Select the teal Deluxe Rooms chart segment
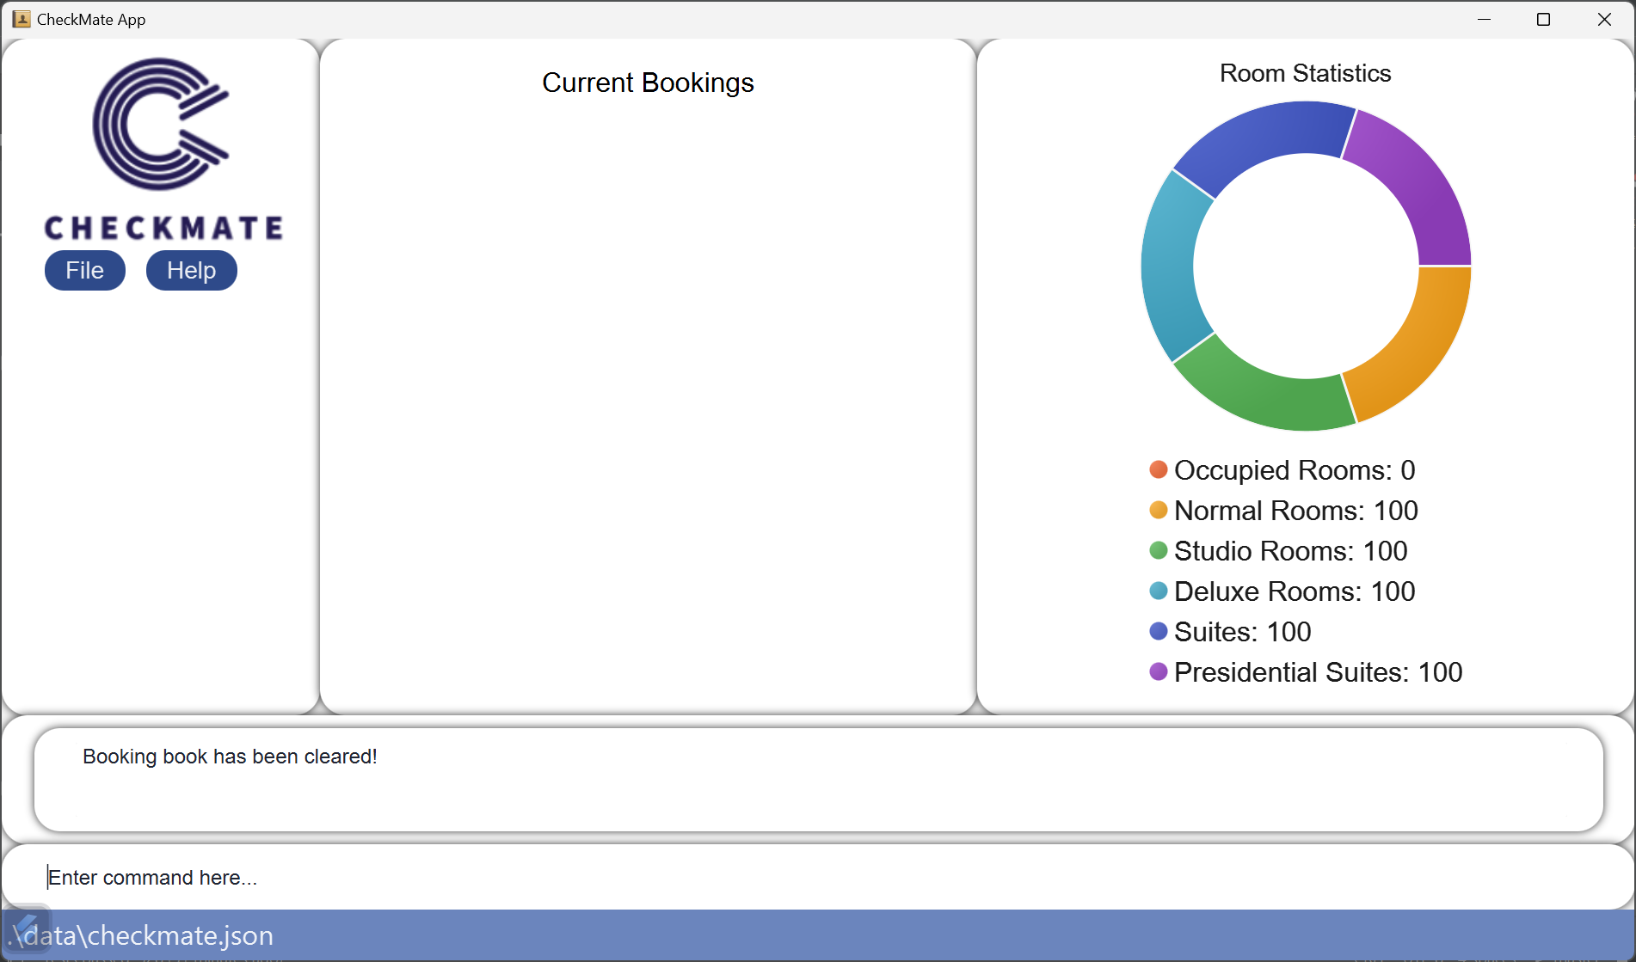Viewport: 1636px width, 962px height. [x=1168, y=266]
